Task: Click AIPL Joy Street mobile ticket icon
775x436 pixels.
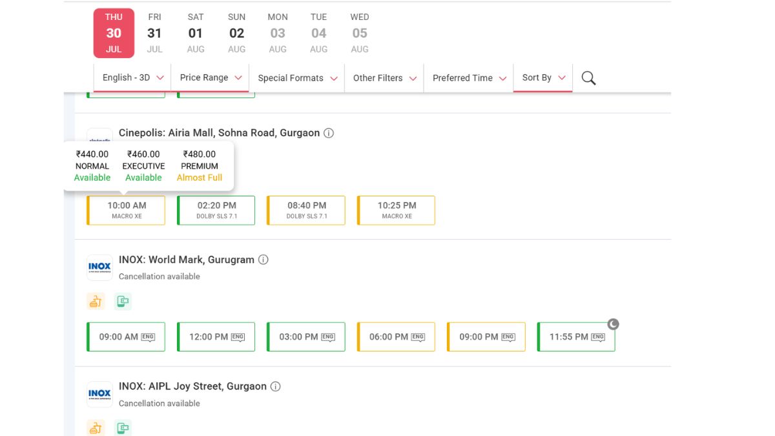Action: tap(123, 428)
